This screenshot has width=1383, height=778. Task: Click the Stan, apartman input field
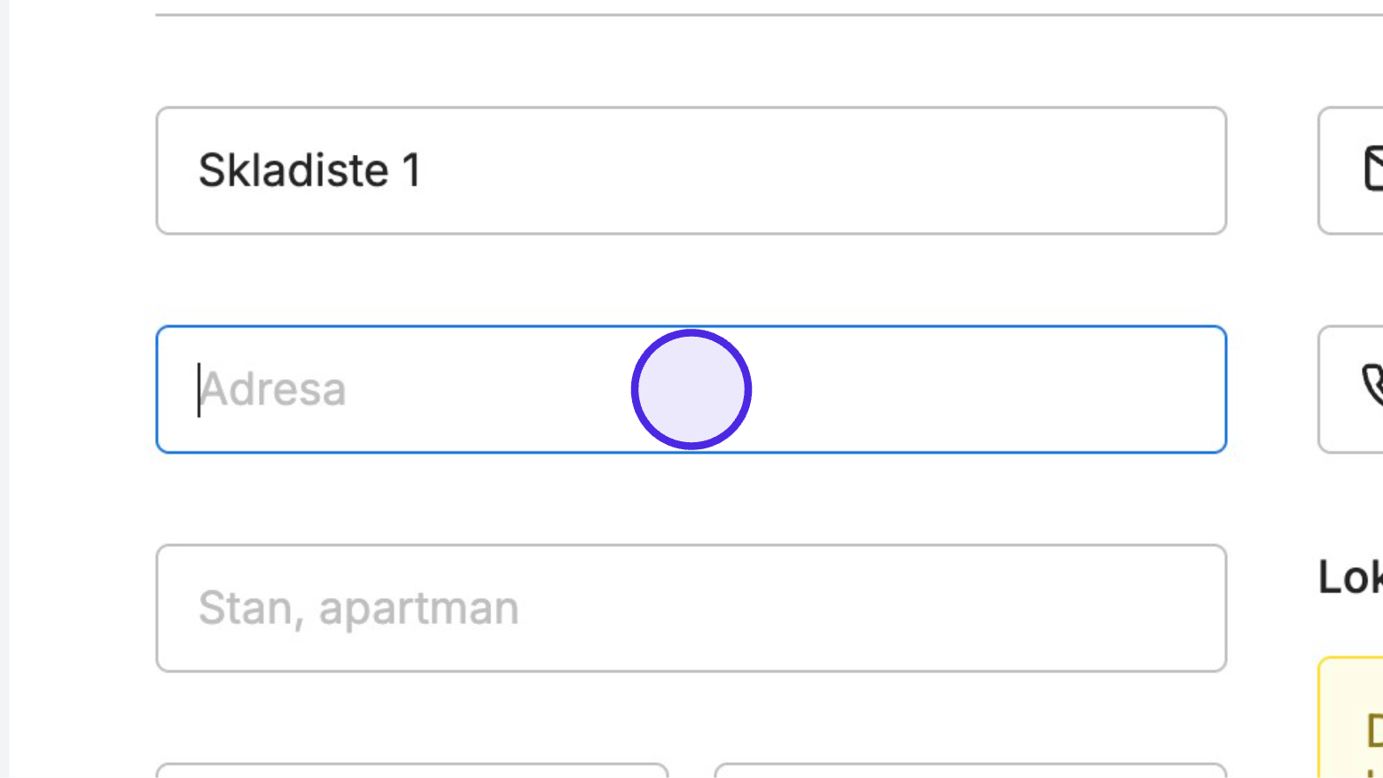(x=691, y=608)
